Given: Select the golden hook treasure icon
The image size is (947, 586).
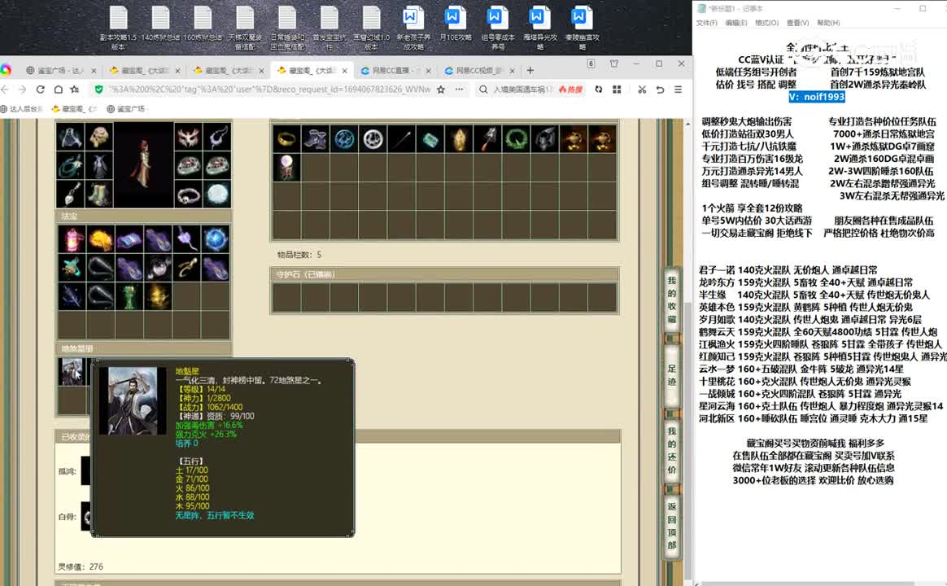Looking at the screenshot, I should click(x=186, y=268).
